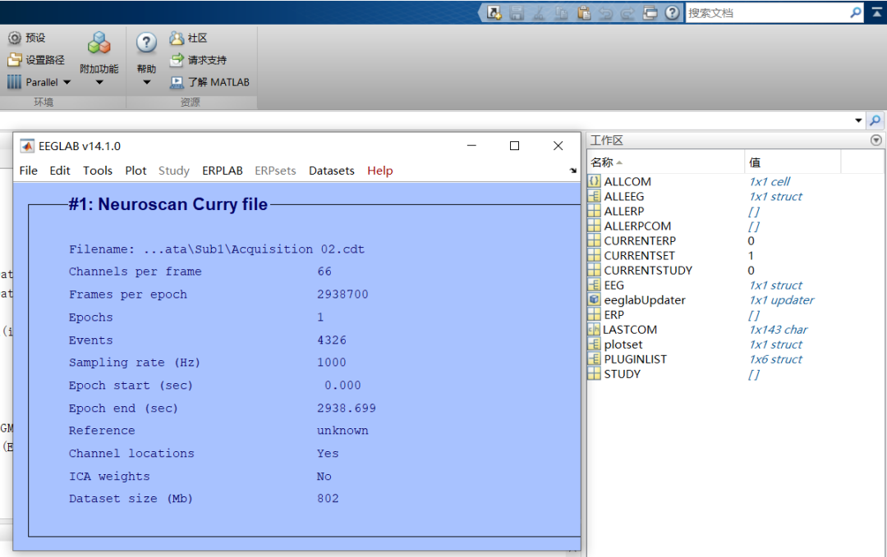Select the EEG workspace variable
The width and height of the screenshot is (887, 557).
[x=614, y=285]
